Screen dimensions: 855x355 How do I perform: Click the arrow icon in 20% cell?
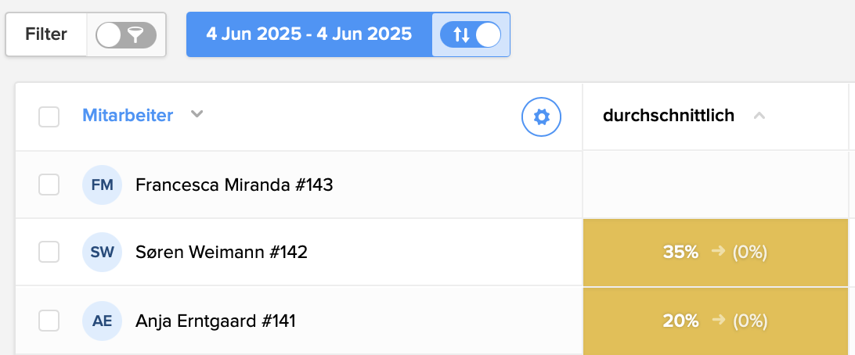pos(717,321)
